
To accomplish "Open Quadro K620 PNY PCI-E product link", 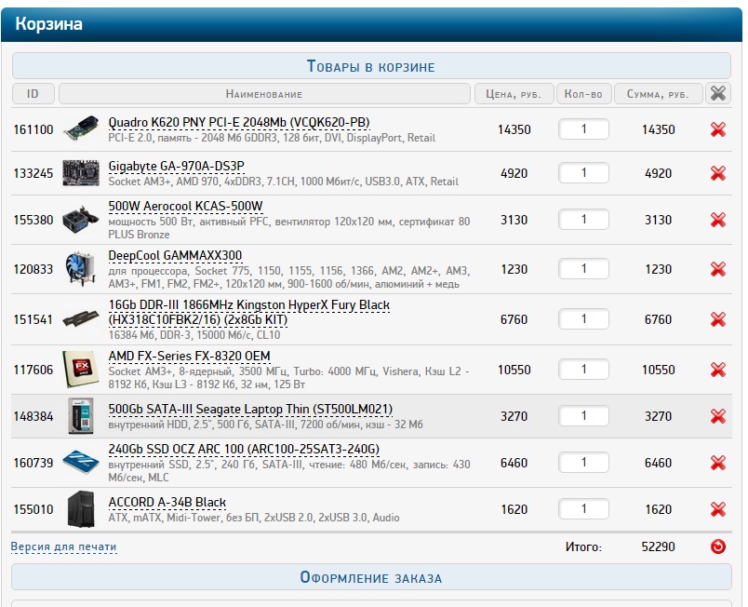I will 239,123.
